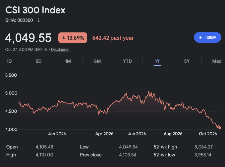
Task: Click the Prev close value 4,103.54
Action: pyautogui.click(x=128, y=155)
